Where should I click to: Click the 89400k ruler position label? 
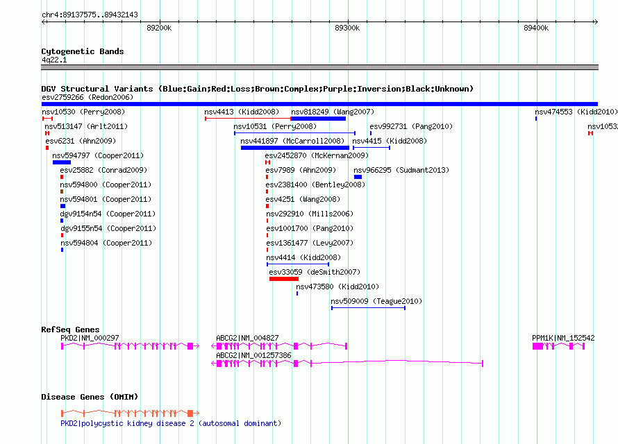tap(536, 28)
